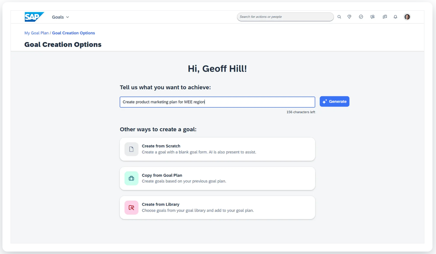The width and height of the screenshot is (436, 254).
Task: Expand the Goals module dropdown
Action: pos(60,17)
